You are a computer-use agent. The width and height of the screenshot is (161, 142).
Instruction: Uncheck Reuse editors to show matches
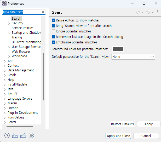coord(53,20)
